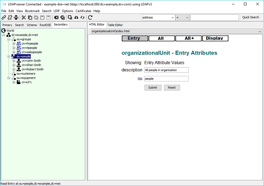This screenshot has height=186, width=264.
Task: Click the Quick Search button
Action: pyautogui.click(x=251, y=17)
